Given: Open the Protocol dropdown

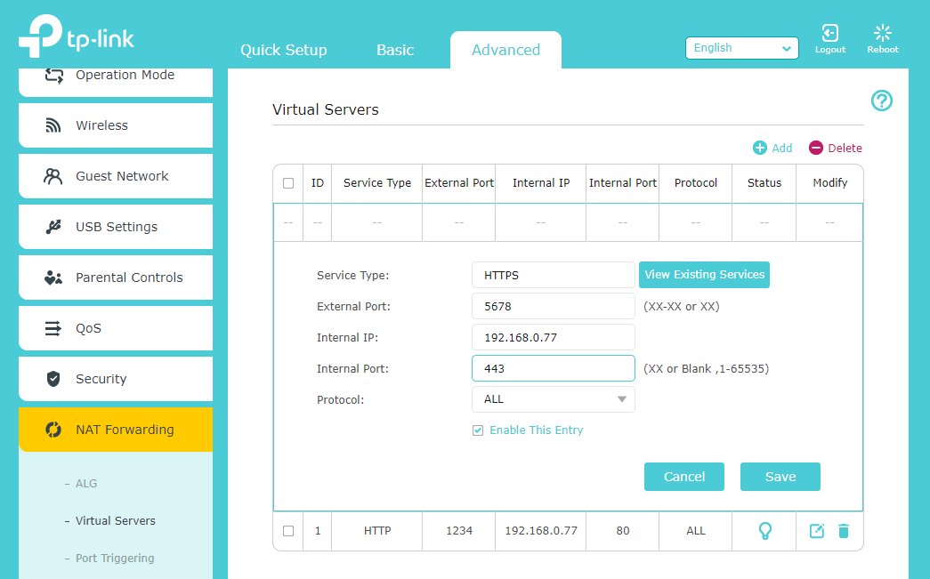Looking at the screenshot, I should 553,399.
